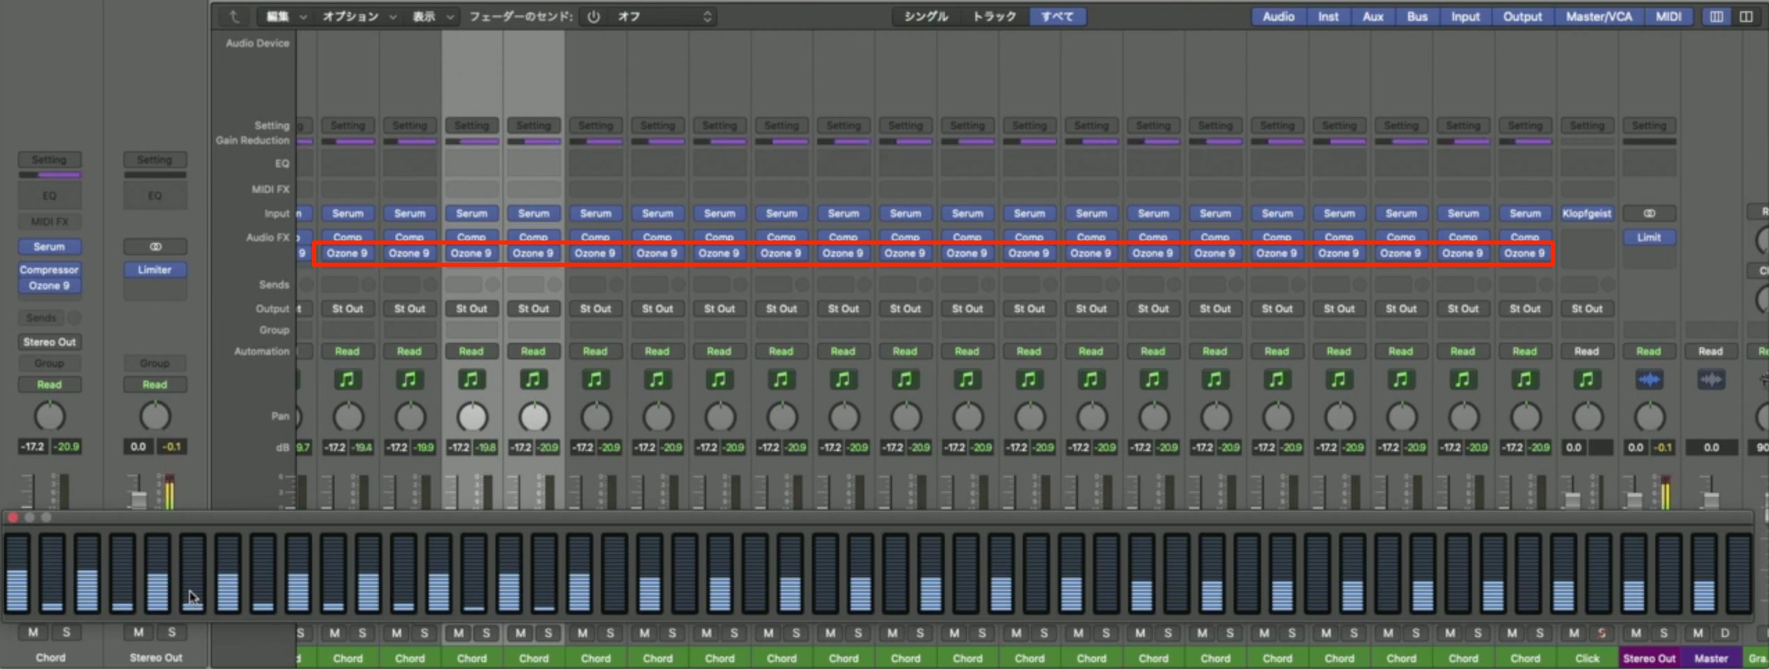Toggle the MIDI channel filter
The width and height of the screenshot is (1769, 669).
point(1668,17)
